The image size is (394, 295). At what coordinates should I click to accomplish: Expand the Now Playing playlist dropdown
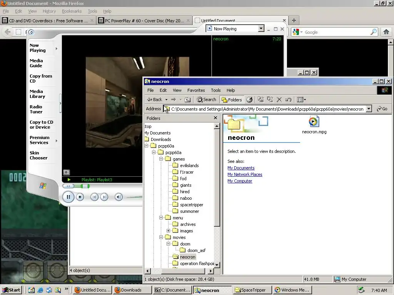[261, 28]
